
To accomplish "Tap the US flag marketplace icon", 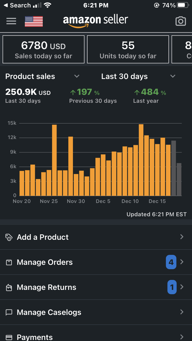I will pos(34,21).
